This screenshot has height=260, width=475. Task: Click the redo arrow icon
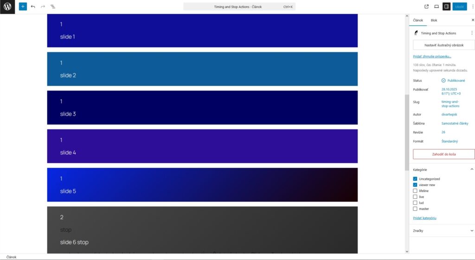pos(43,7)
